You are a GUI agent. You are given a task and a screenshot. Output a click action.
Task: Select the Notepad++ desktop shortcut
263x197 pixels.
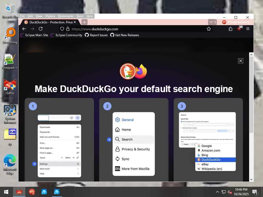[10, 62]
